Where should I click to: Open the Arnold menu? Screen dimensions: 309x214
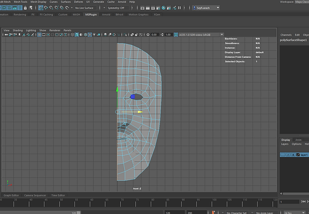[122, 2]
